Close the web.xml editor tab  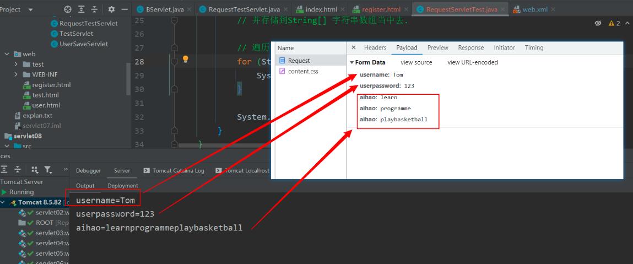click(x=553, y=9)
